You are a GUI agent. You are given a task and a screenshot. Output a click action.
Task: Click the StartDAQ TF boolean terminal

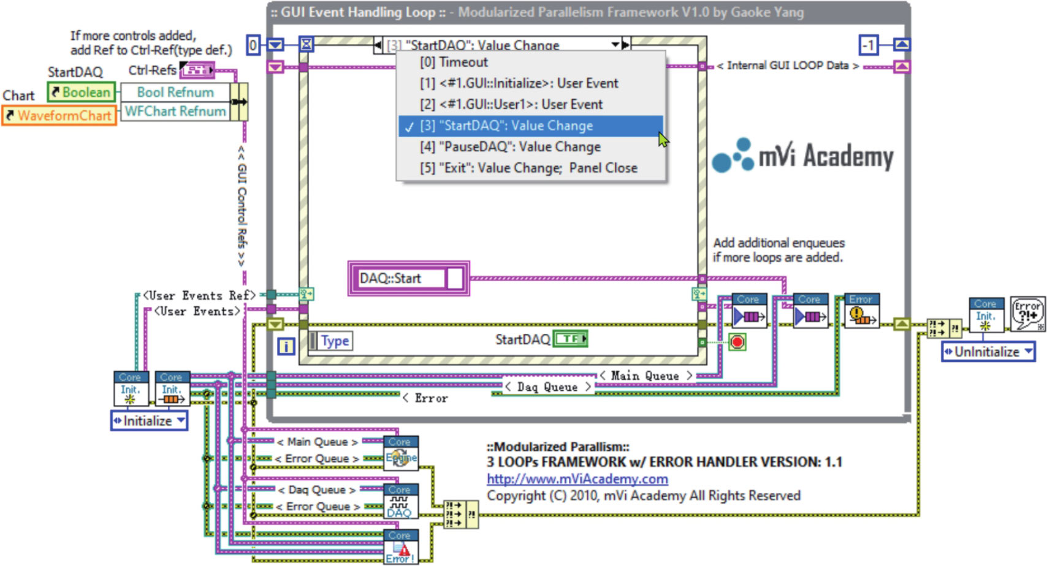(x=571, y=339)
